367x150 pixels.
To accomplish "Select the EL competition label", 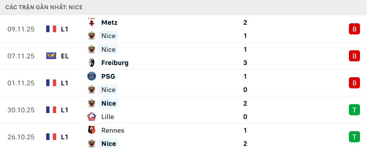I will (x=65, y=56).
